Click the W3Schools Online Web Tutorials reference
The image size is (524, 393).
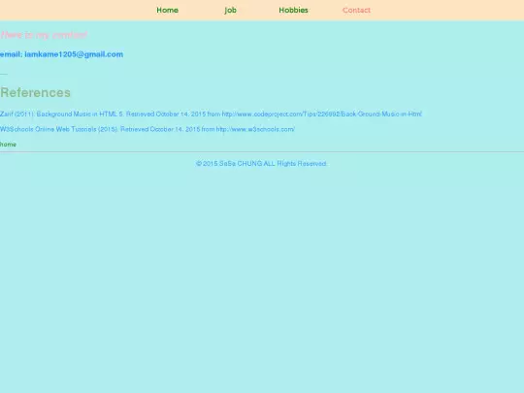click(x=147, y=129)
